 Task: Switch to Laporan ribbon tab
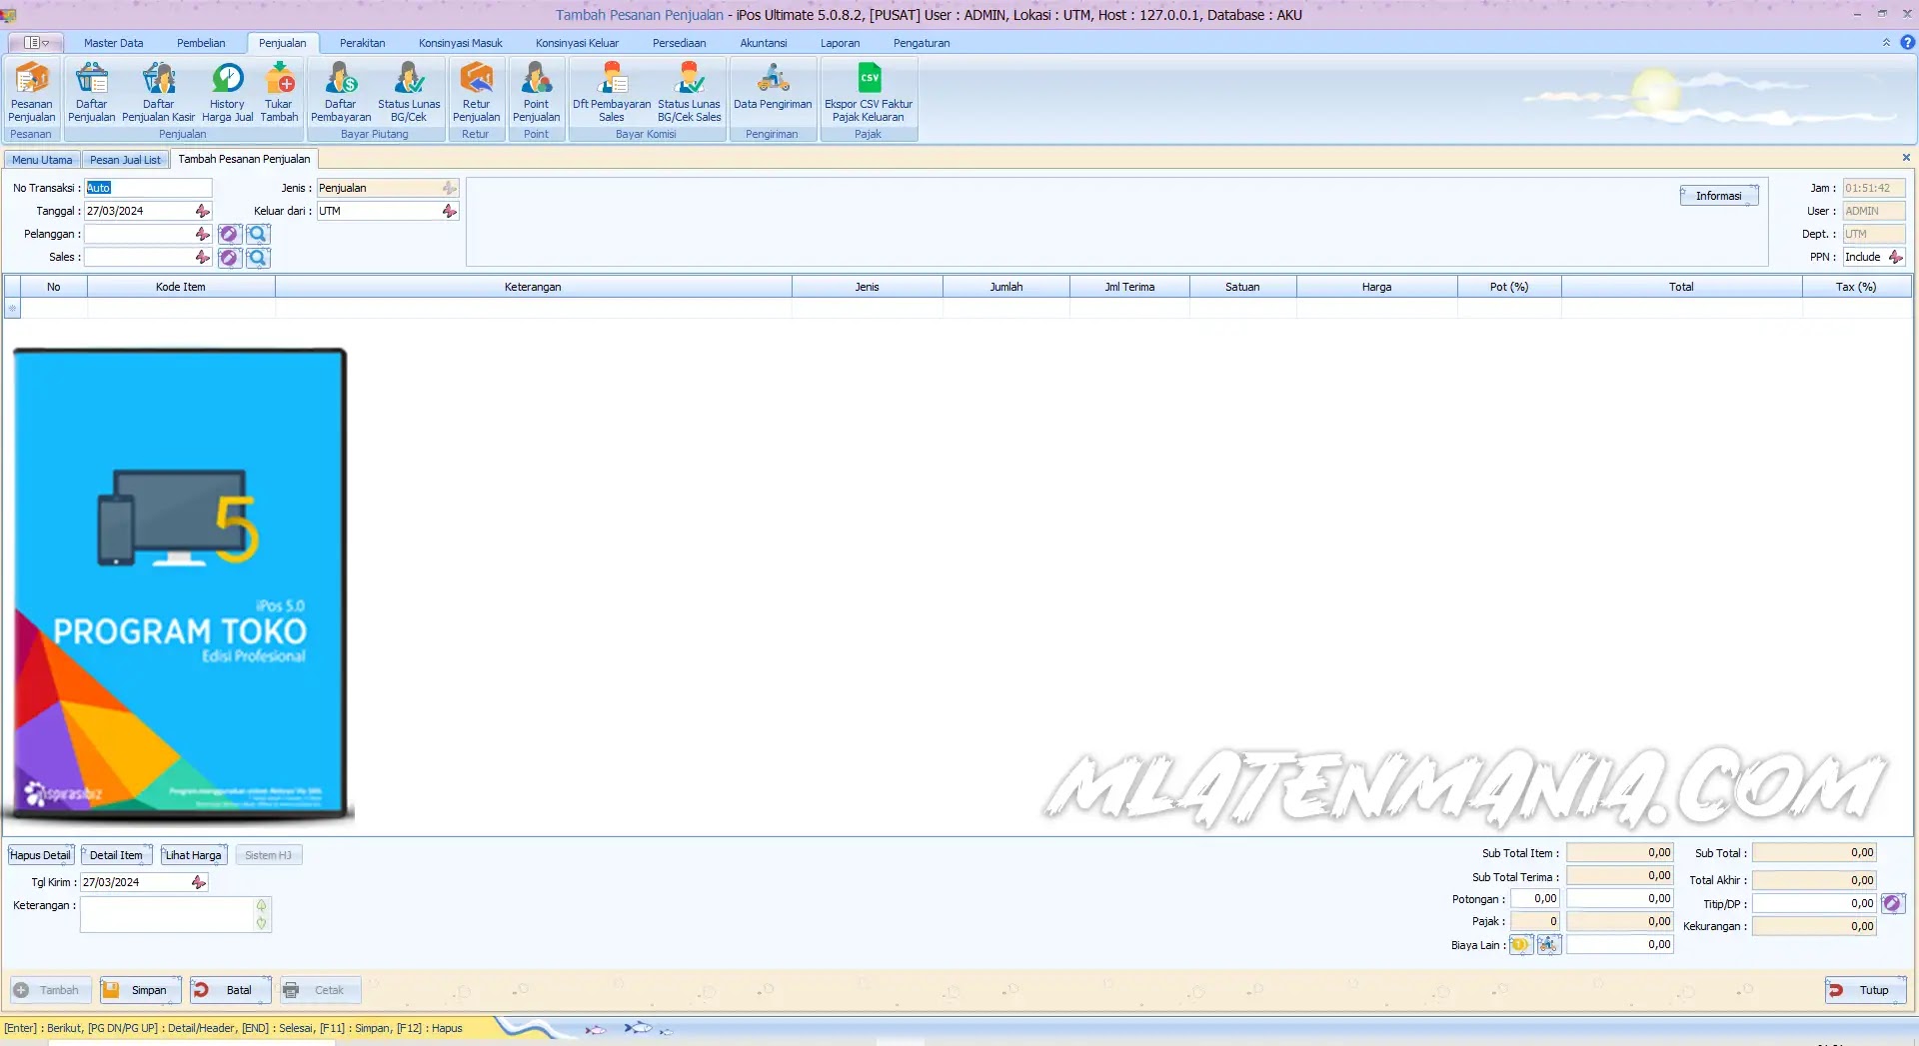tap(841, 43)
